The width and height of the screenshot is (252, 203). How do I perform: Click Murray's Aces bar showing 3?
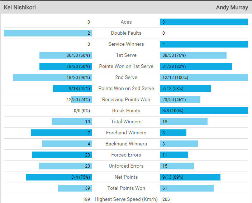click(204, 22)
